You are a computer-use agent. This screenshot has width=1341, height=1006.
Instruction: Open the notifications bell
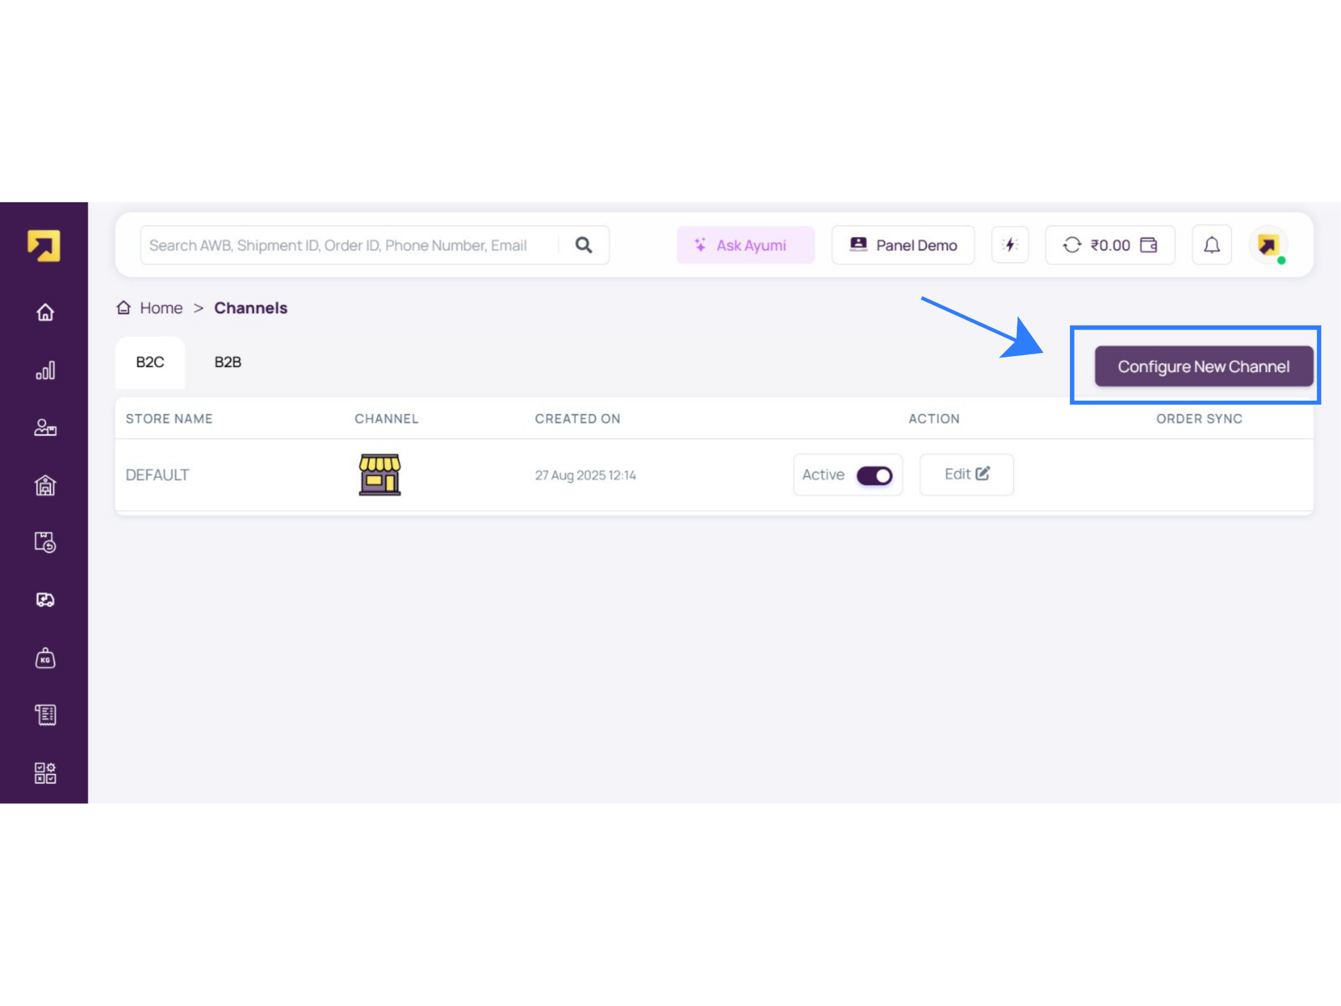click(1211, 245)
